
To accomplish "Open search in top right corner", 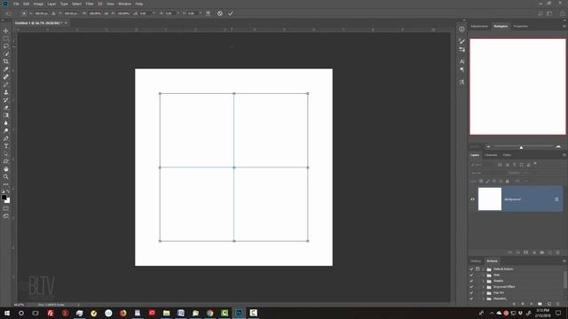I will (540, 13).
